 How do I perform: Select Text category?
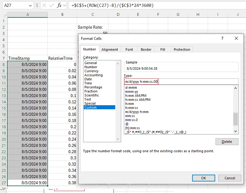point(99,99)
